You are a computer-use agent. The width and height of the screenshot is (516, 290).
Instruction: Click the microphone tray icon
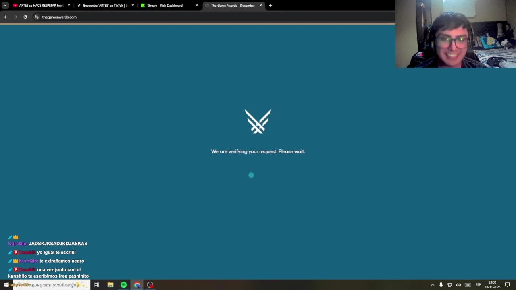(x=441, y=285)
